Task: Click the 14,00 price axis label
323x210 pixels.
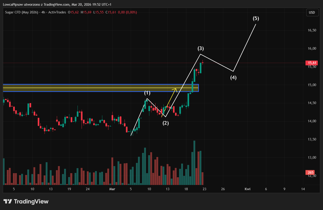Action: pos(312,121)
